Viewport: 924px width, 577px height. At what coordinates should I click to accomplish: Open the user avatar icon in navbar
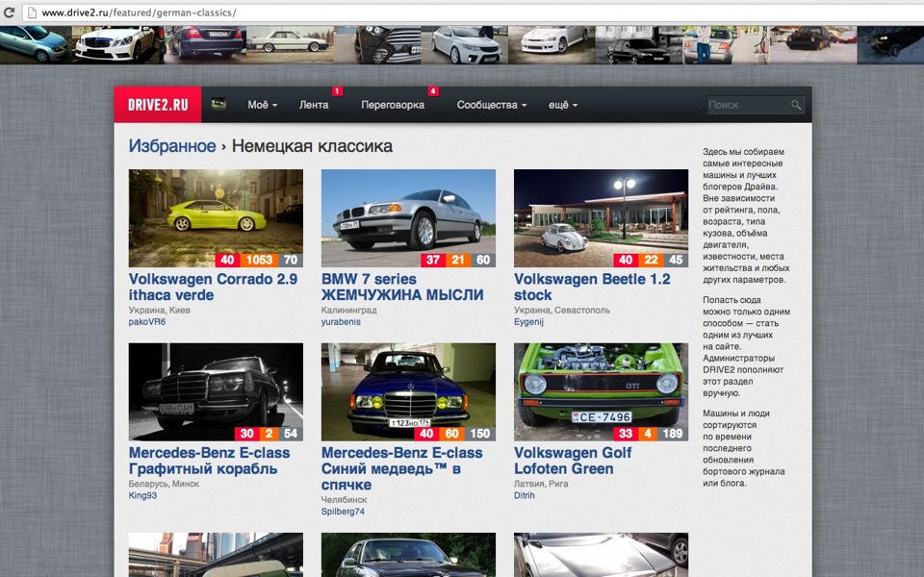tap(218, 104)
